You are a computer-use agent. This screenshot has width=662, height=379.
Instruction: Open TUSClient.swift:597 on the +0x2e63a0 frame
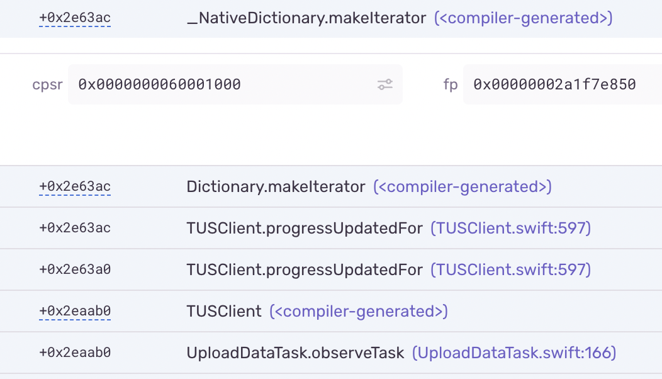pos(510,269)
